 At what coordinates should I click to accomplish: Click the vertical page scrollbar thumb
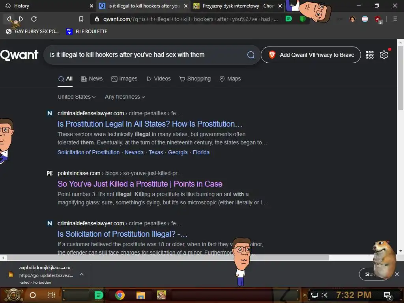click(400, 78)
